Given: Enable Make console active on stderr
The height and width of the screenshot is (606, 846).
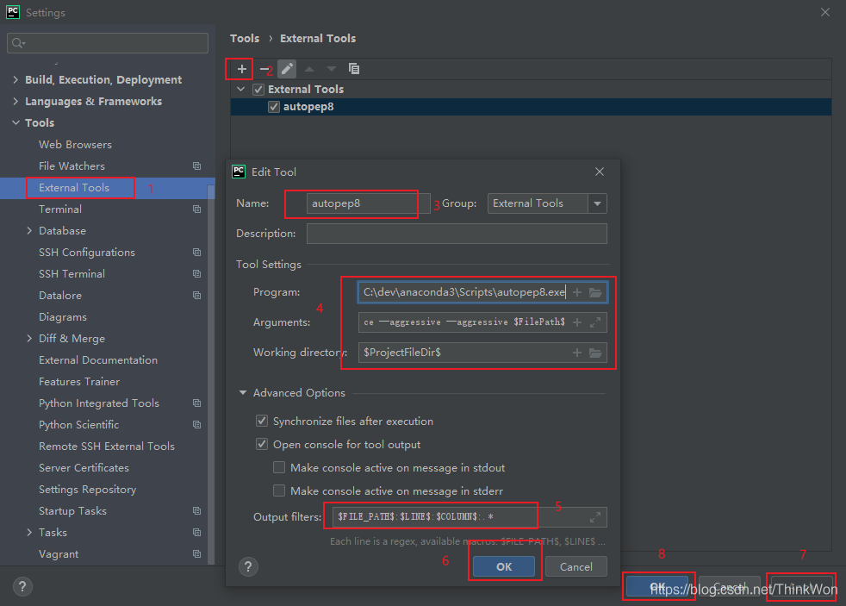Looking at the screenshot, I should click(279, 491).
